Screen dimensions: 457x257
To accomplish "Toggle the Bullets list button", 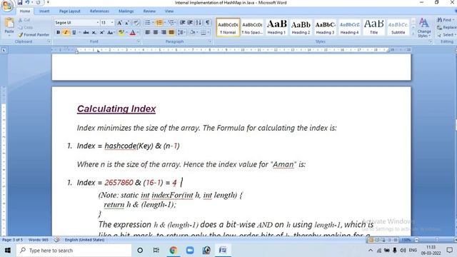I will pos(148,22).
